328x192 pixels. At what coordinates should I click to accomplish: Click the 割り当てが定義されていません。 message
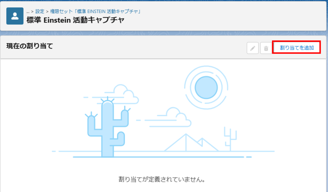click(162, 179)
